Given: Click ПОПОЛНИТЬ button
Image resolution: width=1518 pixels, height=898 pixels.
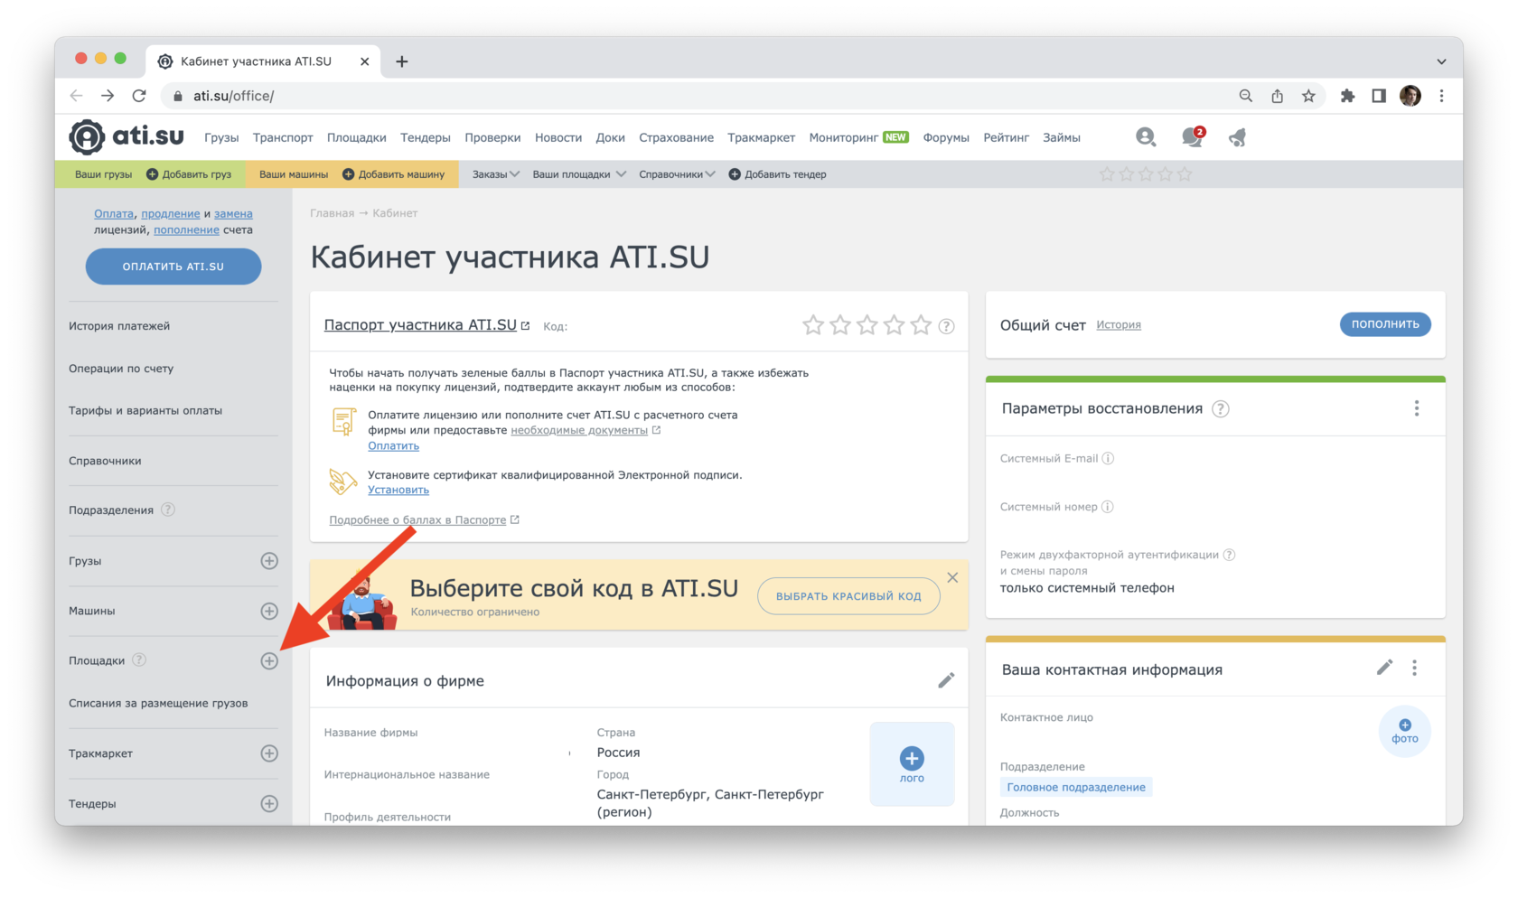Looking at the screenshot, I should click(1385, 324).
